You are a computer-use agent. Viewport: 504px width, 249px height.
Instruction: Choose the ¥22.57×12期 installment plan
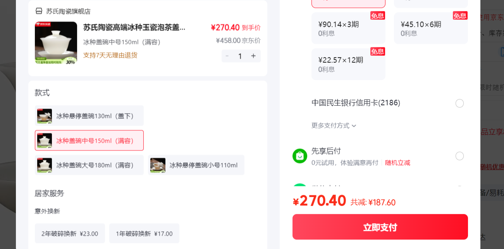348,64
